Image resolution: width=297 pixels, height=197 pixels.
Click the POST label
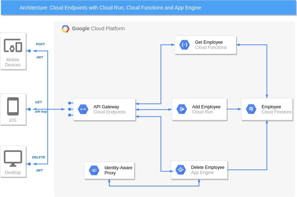(x=40, y=44)
